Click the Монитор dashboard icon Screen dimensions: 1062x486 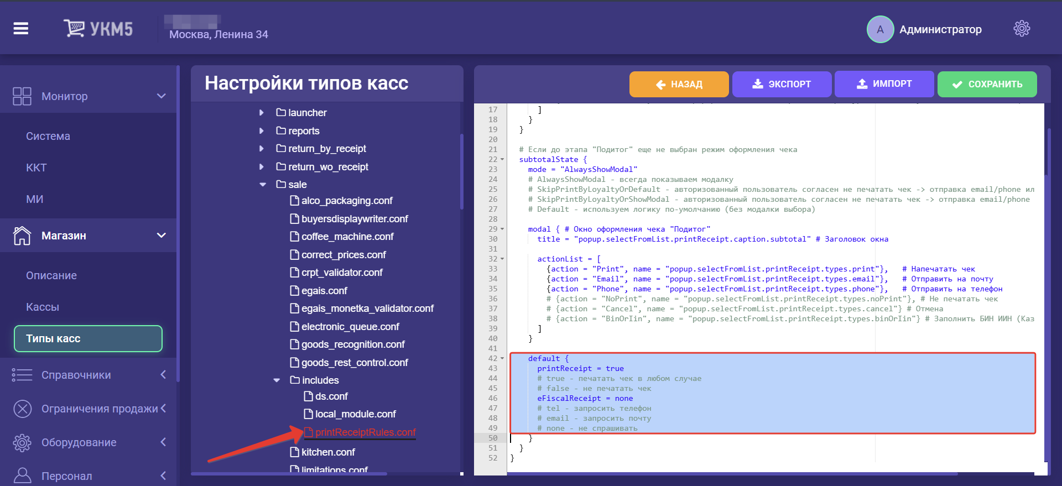pyautogui.click(x=22, y=96)
